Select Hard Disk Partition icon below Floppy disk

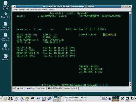click(5, 26)
